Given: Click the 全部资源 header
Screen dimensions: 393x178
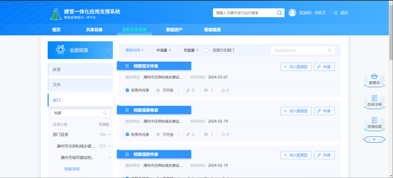Looking at the screenshot, I should click(x=80, y=50).
